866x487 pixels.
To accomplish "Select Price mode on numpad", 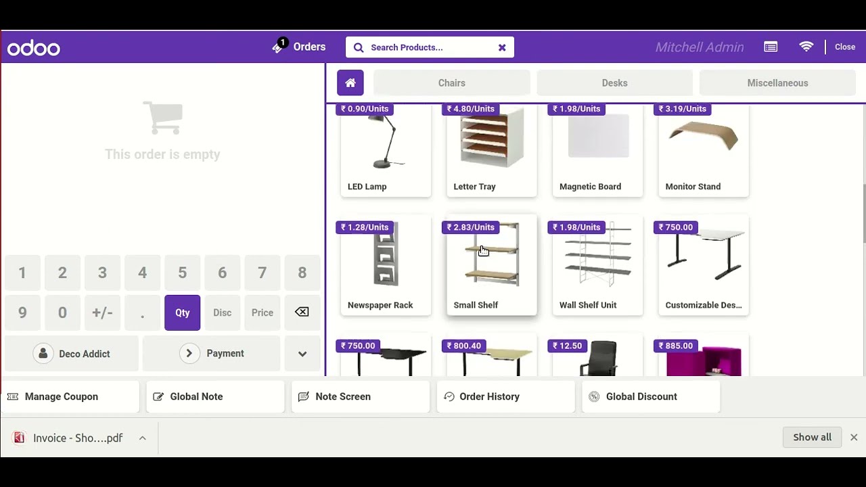I will tap(263, 312).
